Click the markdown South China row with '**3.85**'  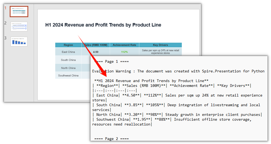[x=176, y=107]
